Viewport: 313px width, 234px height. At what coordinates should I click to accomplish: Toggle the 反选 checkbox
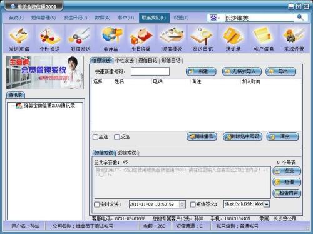(x=117, y=137)
